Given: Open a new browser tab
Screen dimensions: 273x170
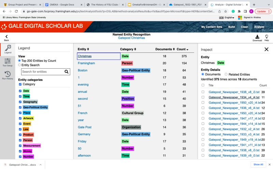Looking at the screenshot, I should [x=254, y=5].
